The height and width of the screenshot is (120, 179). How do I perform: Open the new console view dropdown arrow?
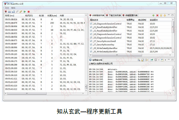165,60
